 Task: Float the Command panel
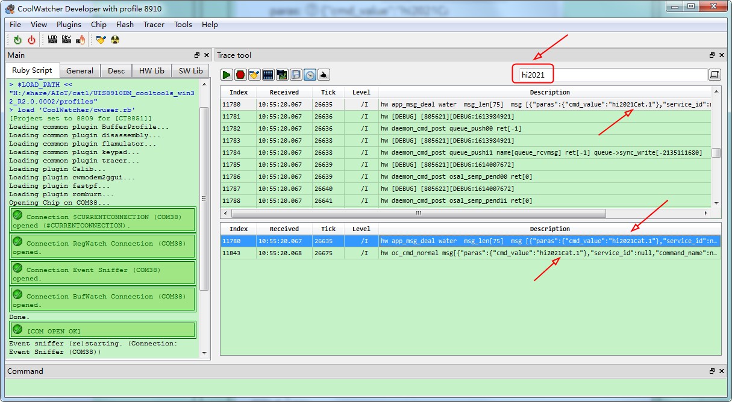point(712,371)
